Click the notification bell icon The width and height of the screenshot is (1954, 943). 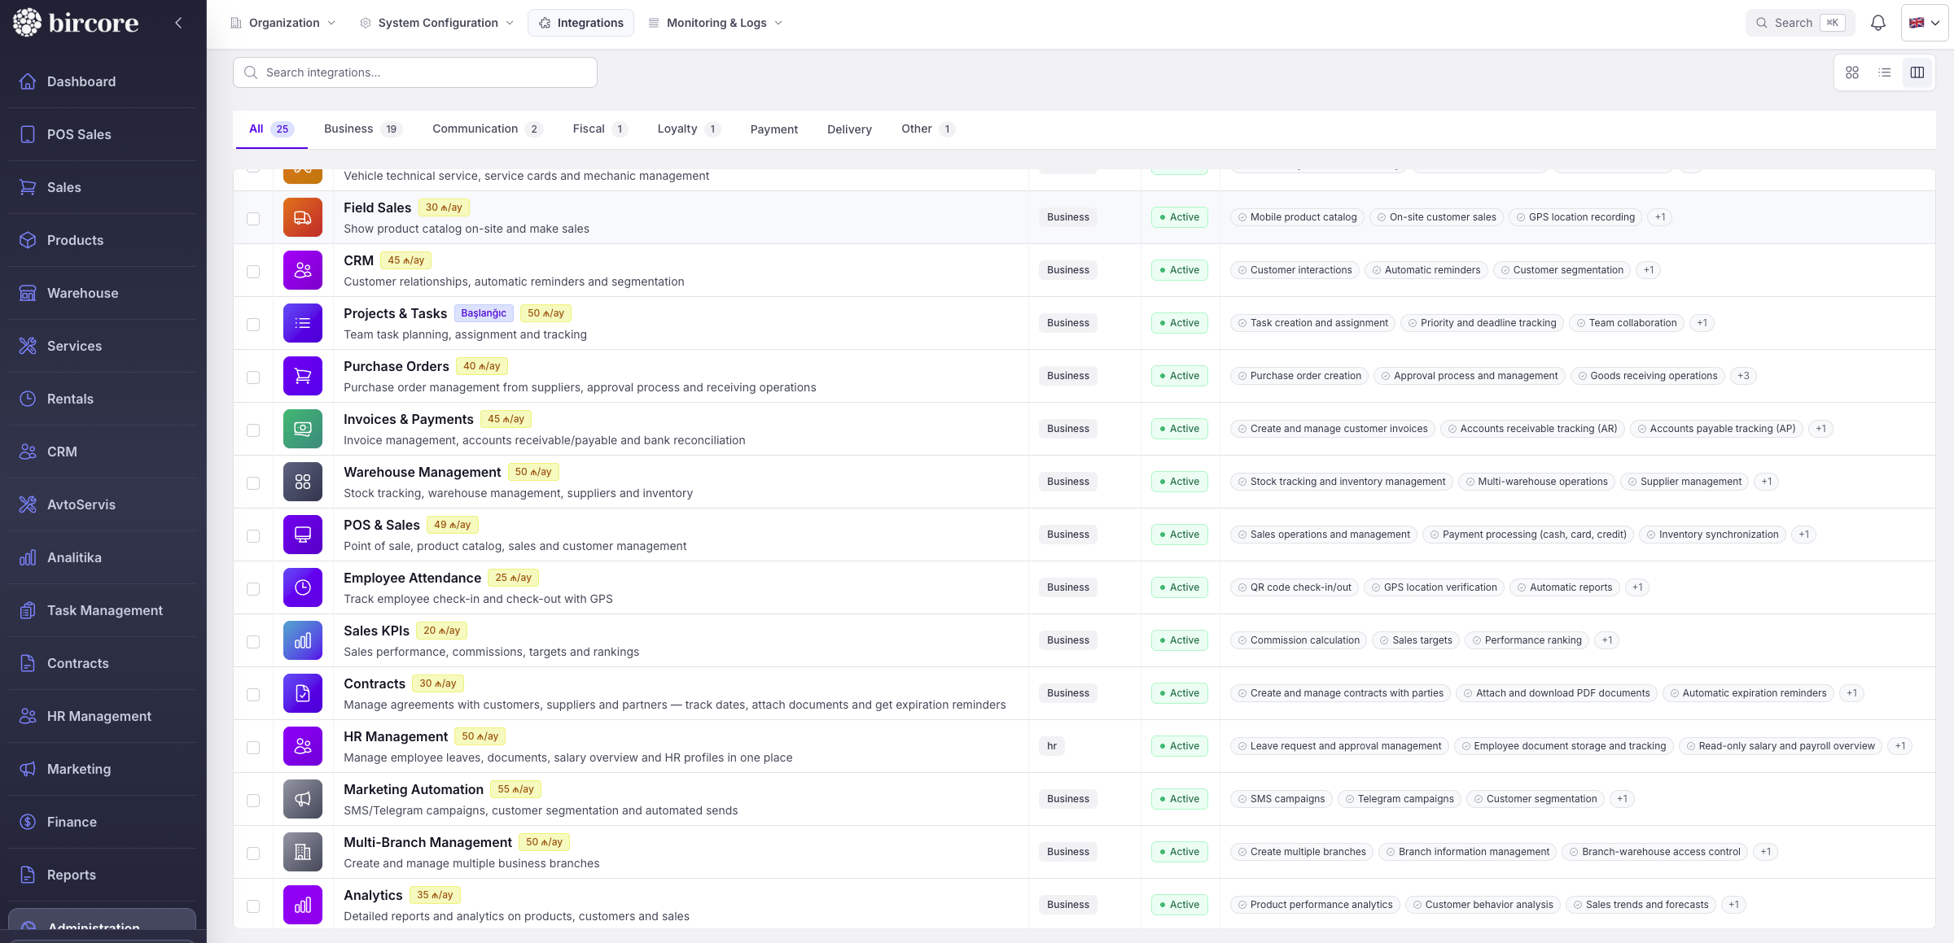pyautogui.click(x=1877, y=23)
